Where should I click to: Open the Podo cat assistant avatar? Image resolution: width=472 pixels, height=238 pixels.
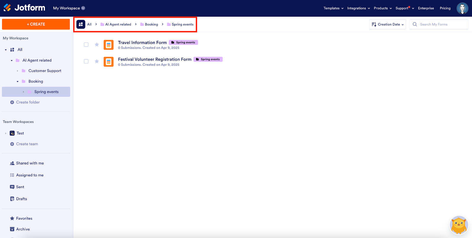coord(459,225)
